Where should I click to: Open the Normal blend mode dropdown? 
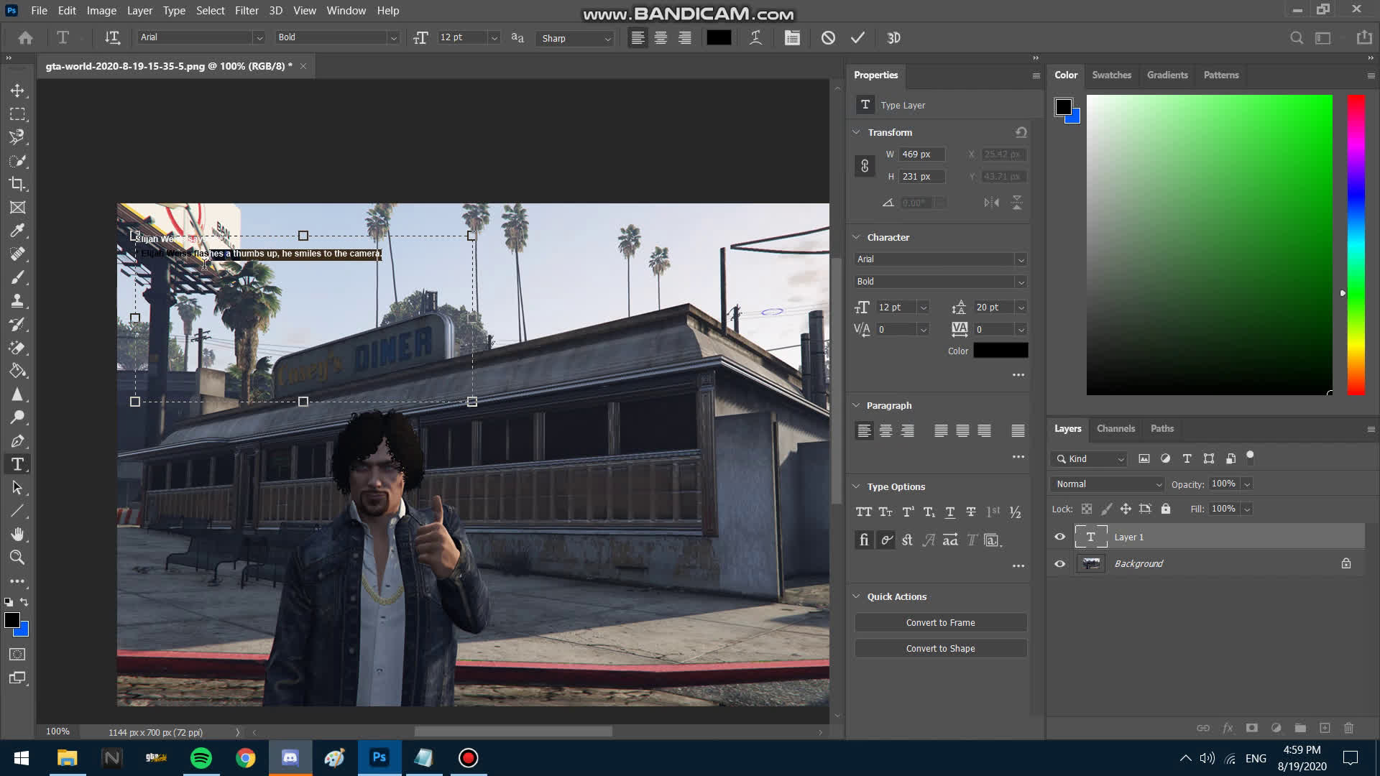[1105, 484]
